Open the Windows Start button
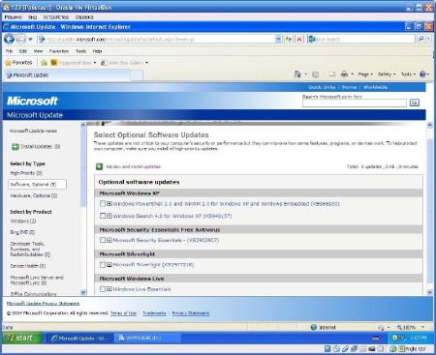The image size is (436, 355). pyautogui.click(x=21, y=338)
